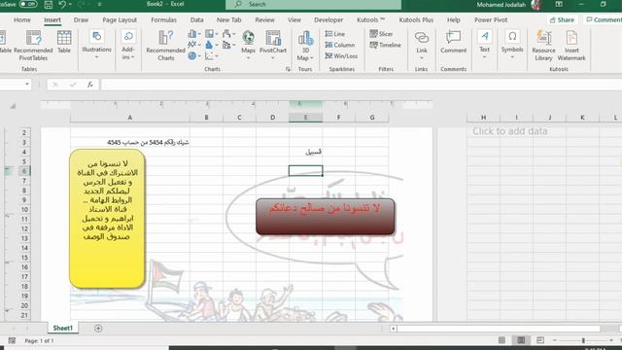Insert a Comment from ribbon
Screen dimensions: 622x350
(x=453, y=42)
